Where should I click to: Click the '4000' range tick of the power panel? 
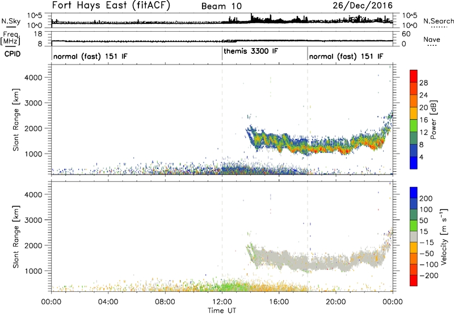point(33,78)
